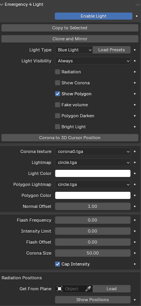Screen dimensions: 141x306
Task: Open the Polygon Color swatch
Action: pyautogui.click(x=93, y=195)
